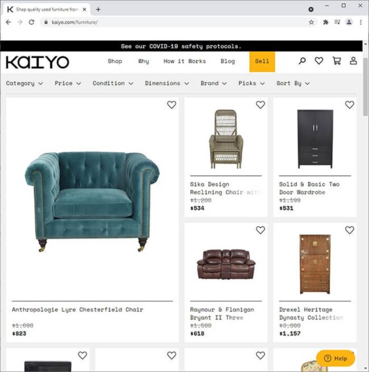
Task: Open the How it Works menu item
Action: [184, 61]
